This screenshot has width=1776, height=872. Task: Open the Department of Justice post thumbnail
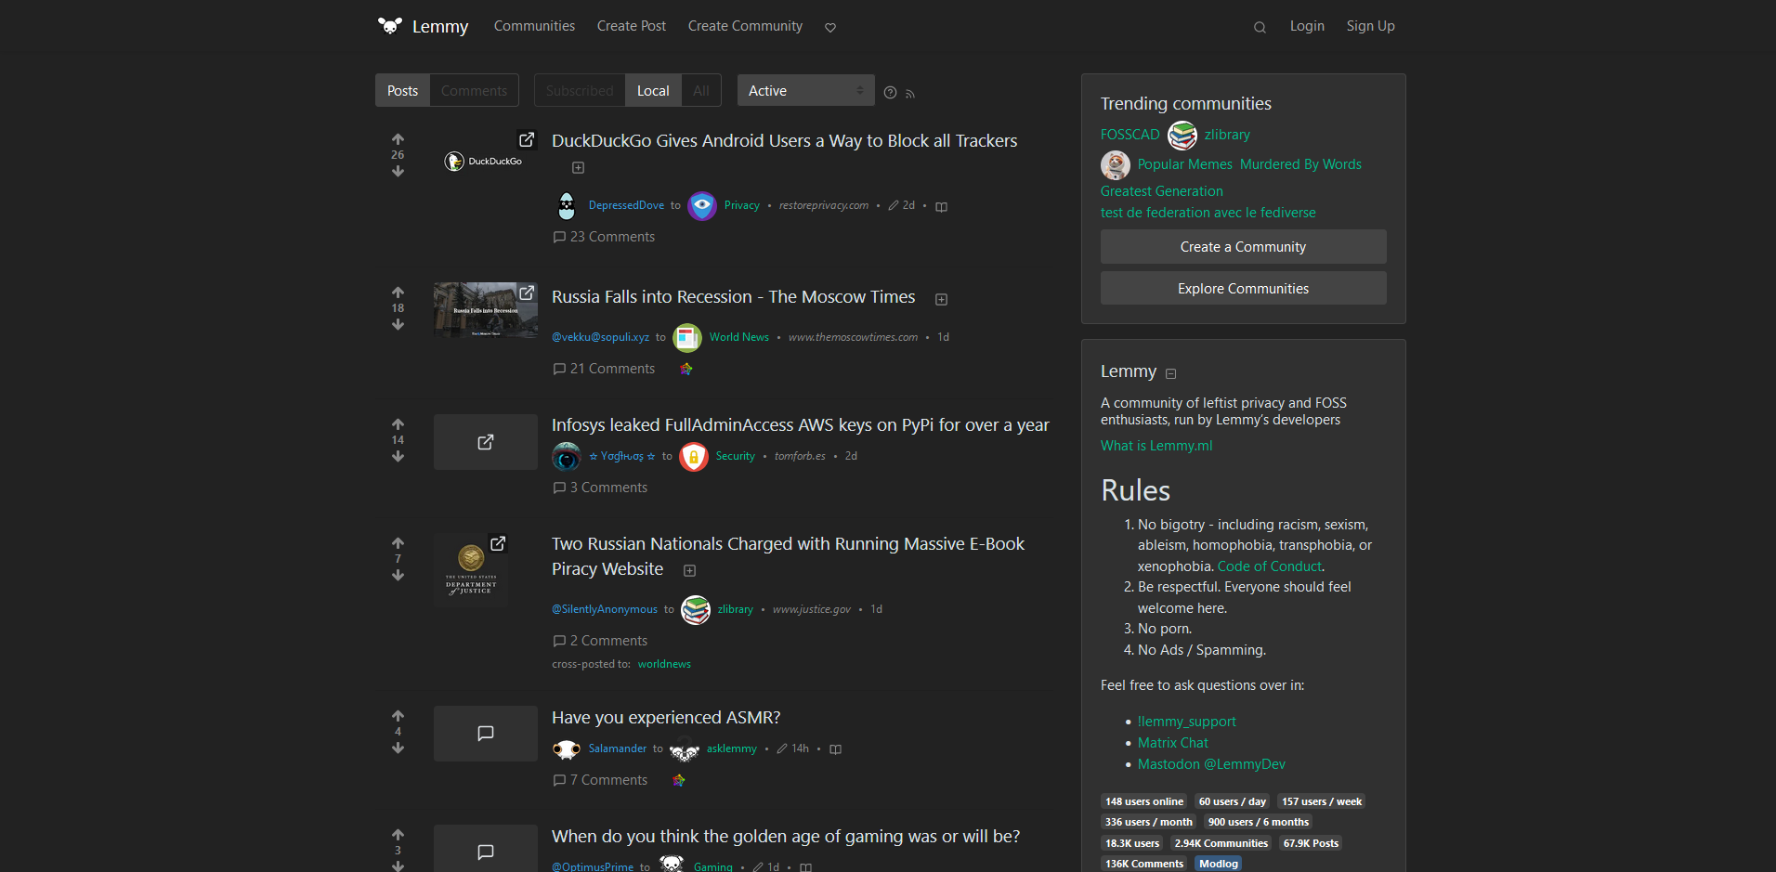(471, 569)
